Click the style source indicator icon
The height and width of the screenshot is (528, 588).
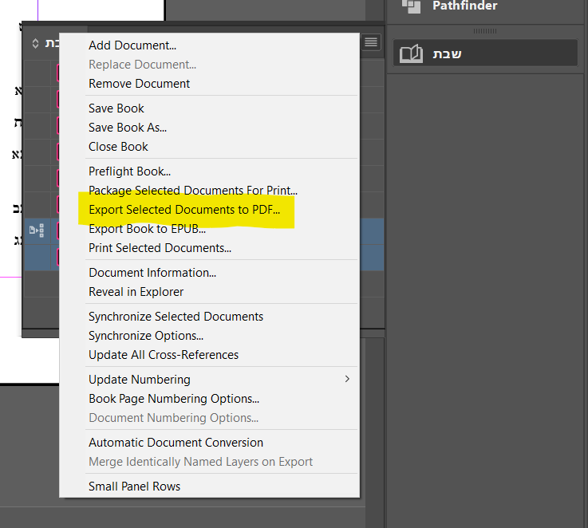(37, 231)
